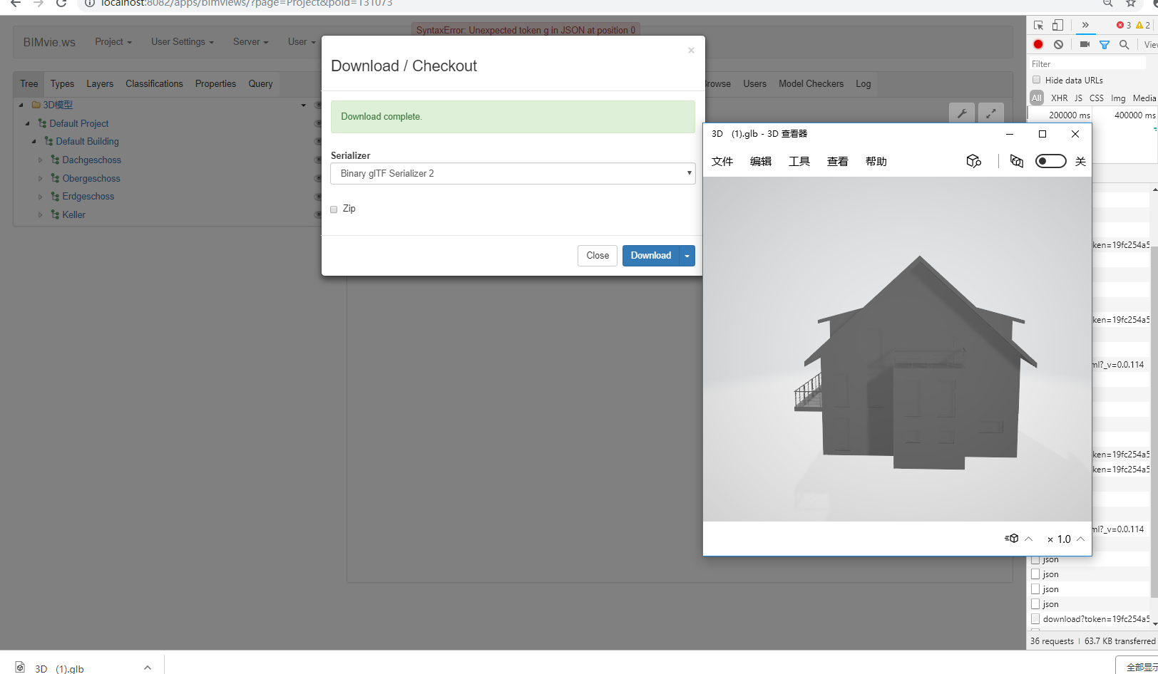Dismiss the dialog with the X icon
Viewport: 1158px width, 674px height.
[691, 51]
